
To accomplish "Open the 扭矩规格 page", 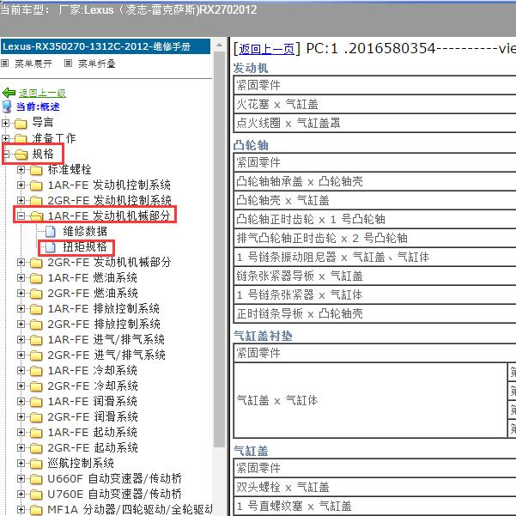I will [85, 246].
